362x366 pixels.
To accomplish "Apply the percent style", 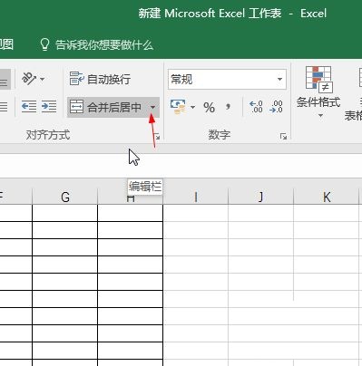I will coord(209,107).
